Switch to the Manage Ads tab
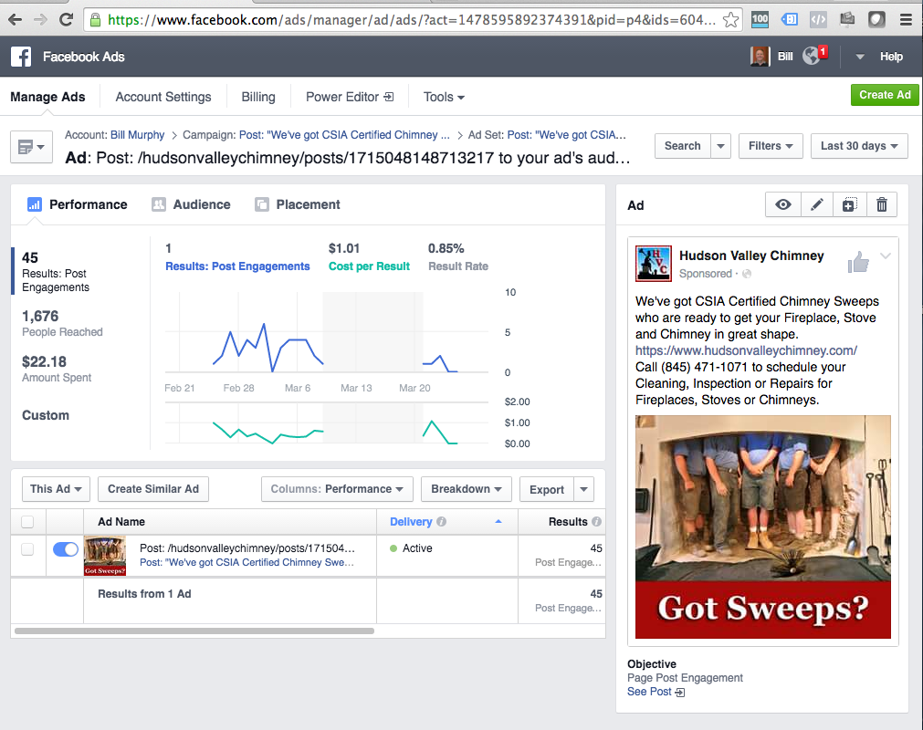923x730 pixels. (x=47, y=97)
